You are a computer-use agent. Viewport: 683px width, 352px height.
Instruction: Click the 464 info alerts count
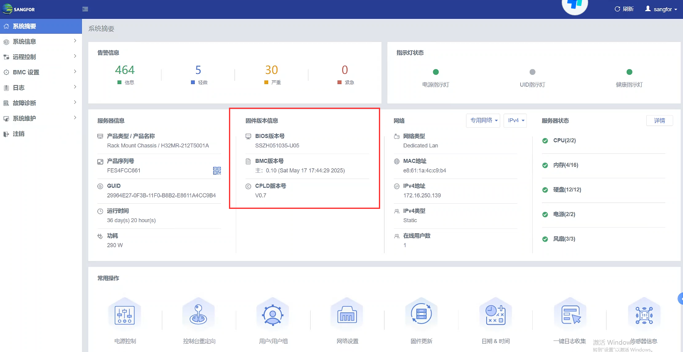(x=125, y=70)
